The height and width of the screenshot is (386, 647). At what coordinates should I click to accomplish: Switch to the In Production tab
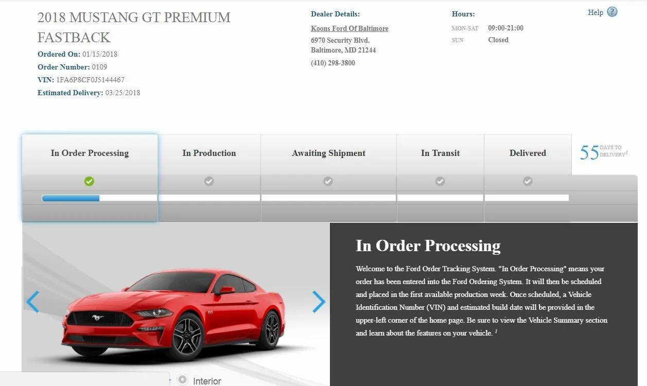[x=209, y=154]
